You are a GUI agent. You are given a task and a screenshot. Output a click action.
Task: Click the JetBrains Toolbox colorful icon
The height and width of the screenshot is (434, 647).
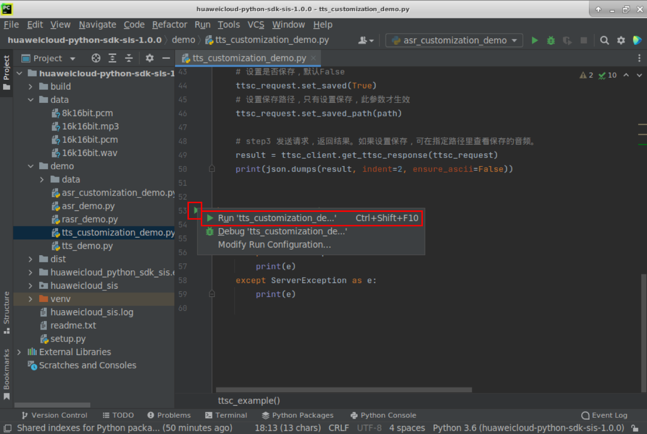(x=637, y=40)
